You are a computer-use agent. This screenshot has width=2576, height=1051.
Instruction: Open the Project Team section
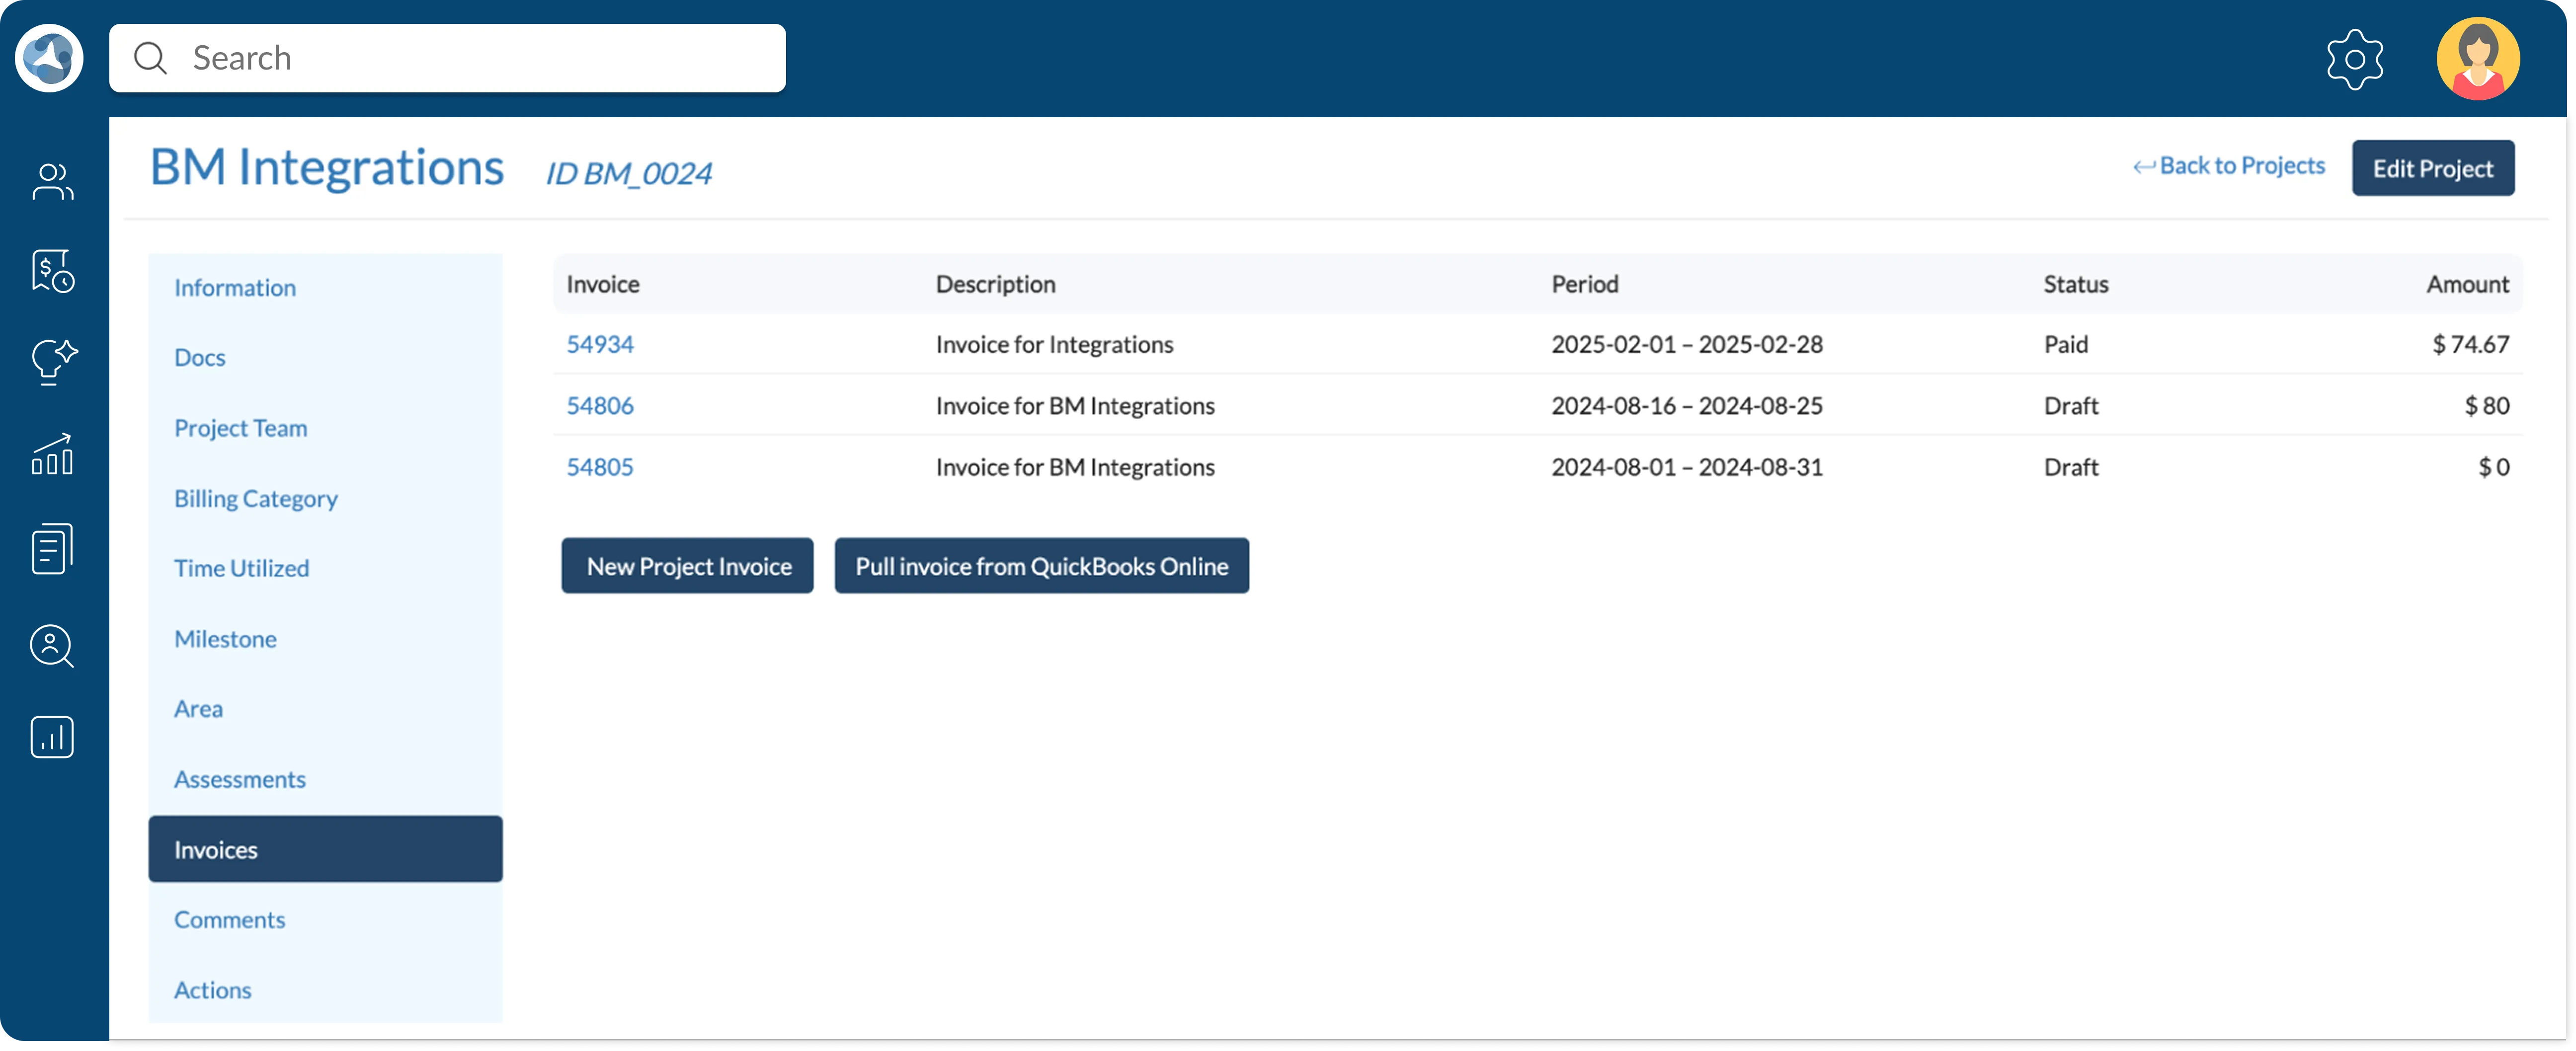240,427
